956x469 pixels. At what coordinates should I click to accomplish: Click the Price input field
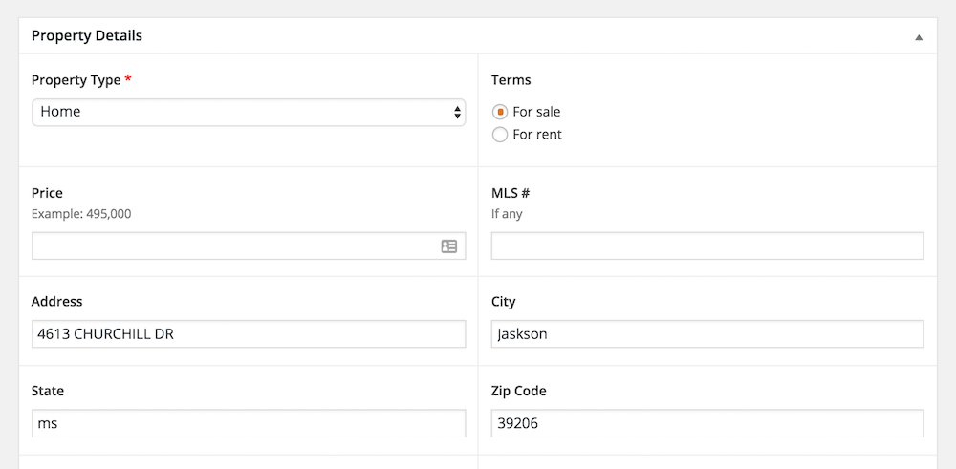[x=249, y=246]
